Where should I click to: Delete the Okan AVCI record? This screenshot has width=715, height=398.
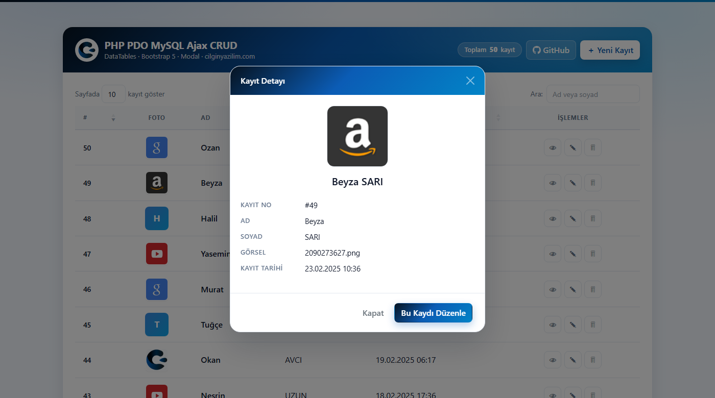click(x=593, y=360)
